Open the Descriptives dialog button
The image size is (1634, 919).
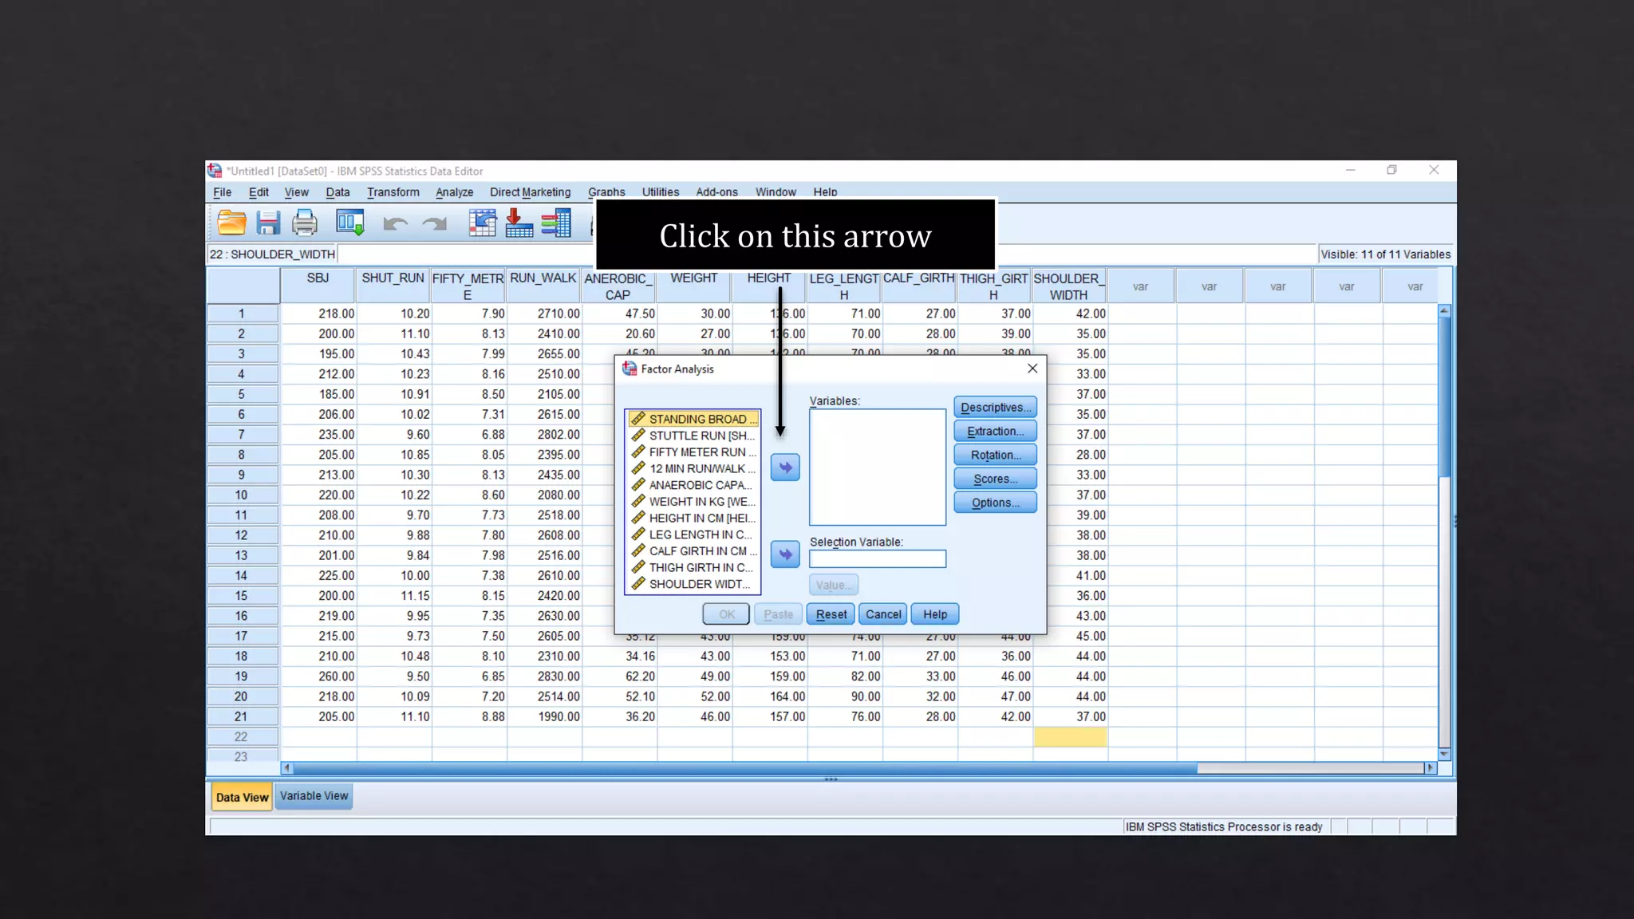(995, 408)
